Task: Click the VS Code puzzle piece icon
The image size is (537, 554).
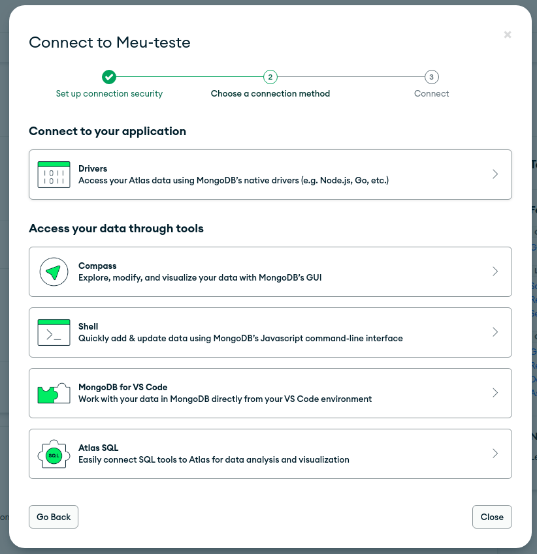Action: (54, 393)
